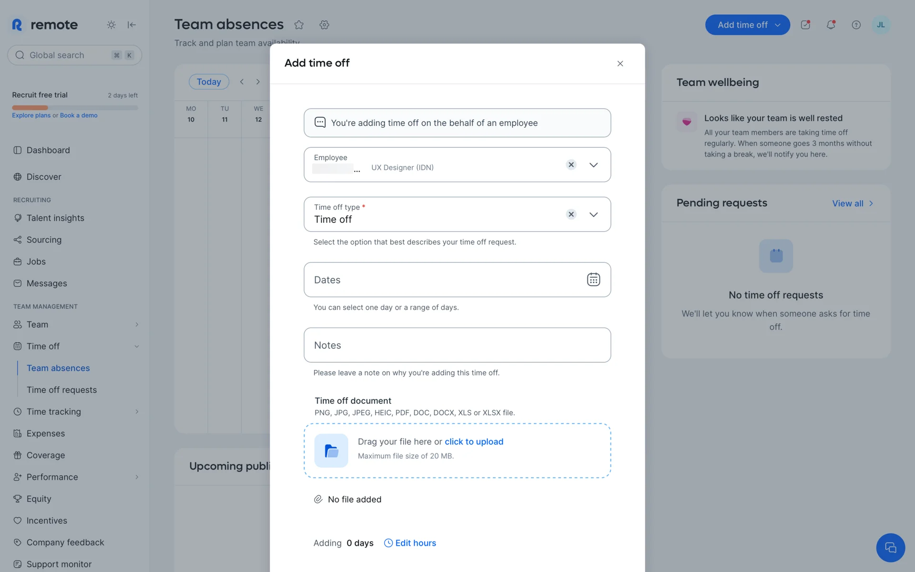Screen dimensions: 915x572
Task: Collapse the sidebar with arrow icon
Action: [x=132, y=25]
